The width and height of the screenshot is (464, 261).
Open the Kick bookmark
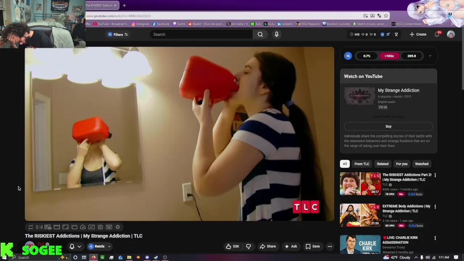[256, 24]
